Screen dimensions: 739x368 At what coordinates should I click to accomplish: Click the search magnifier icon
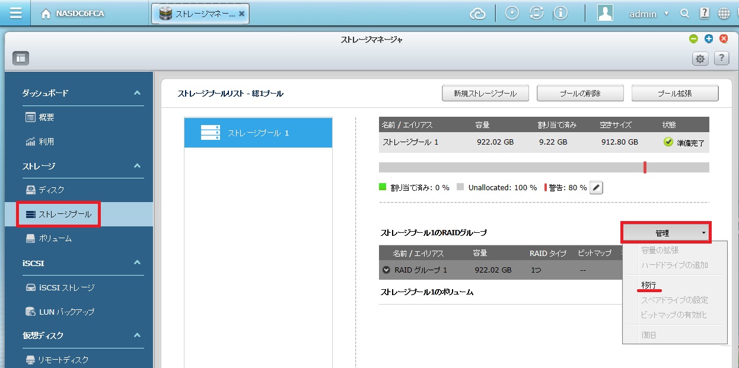pyautogui.click(x=684, y=14)
